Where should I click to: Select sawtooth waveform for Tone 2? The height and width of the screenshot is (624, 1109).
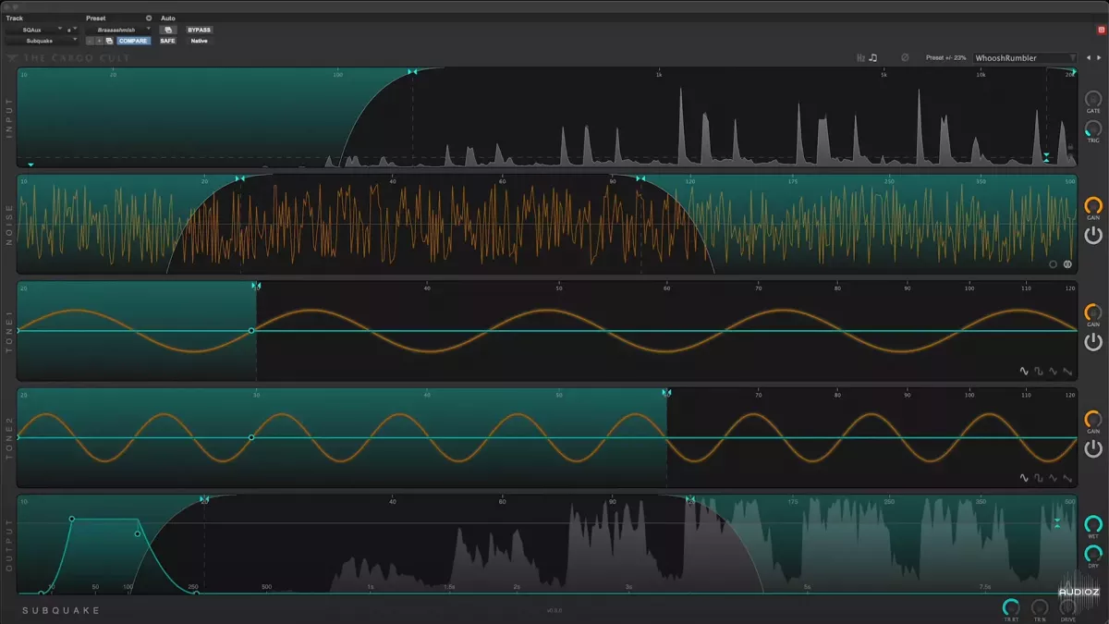[1067, 478]
